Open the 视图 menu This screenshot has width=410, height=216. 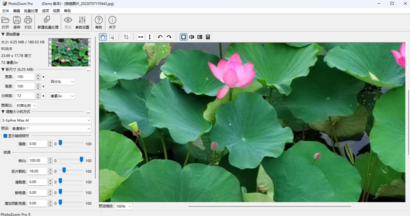56,11
